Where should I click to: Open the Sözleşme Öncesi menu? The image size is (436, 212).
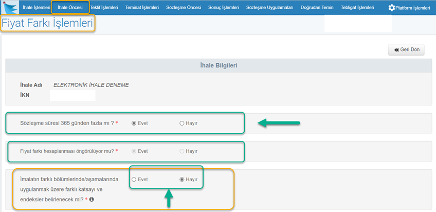tap(184, 8)
